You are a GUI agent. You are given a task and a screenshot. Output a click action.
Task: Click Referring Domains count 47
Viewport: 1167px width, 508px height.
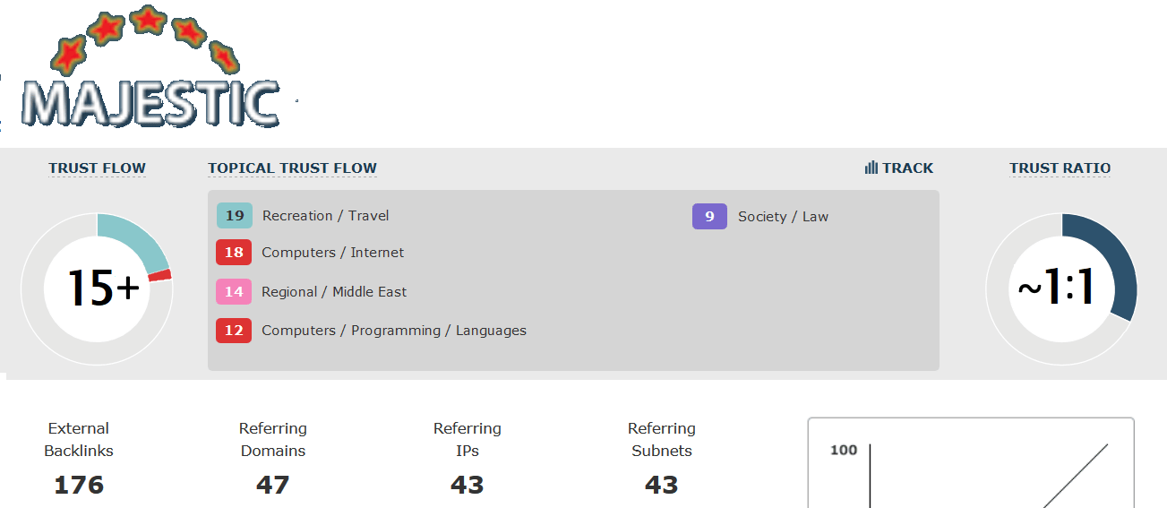pyautogui.click(x=273, y=485)
